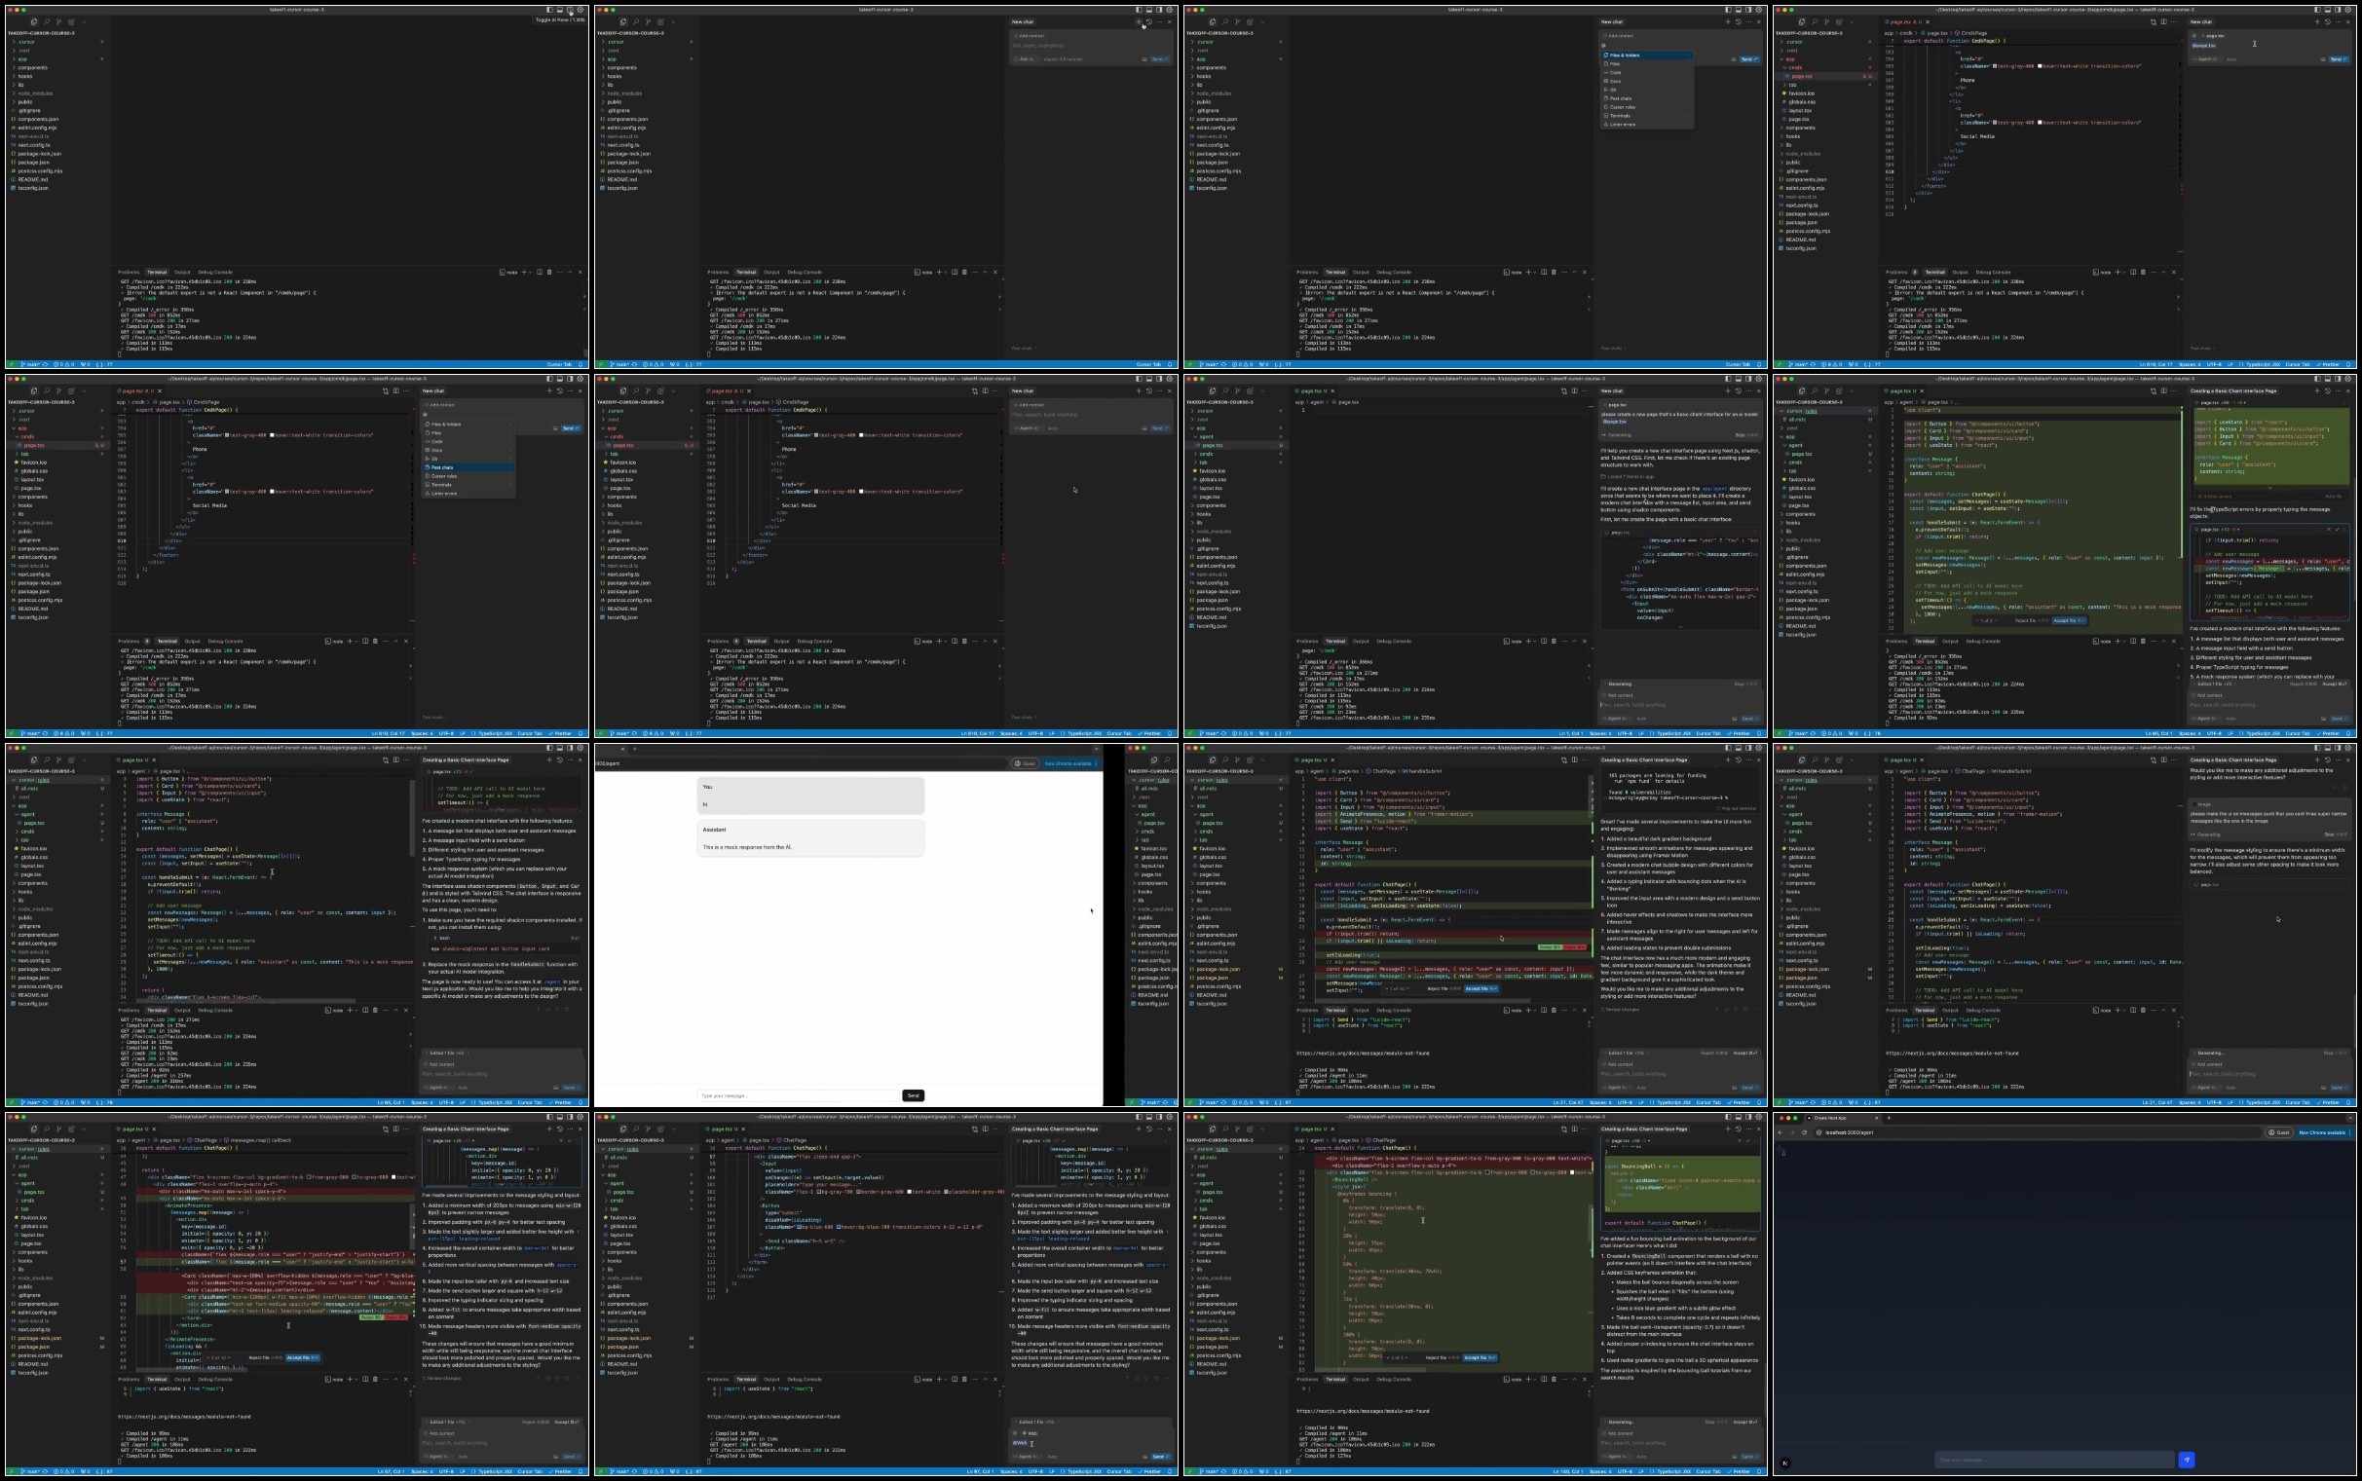Image resolution: width=2362 pixels, height=1481 pixels.
Task: Click notification bell in Toggle AI Pane tooltip frame
Action: (581, 364)
